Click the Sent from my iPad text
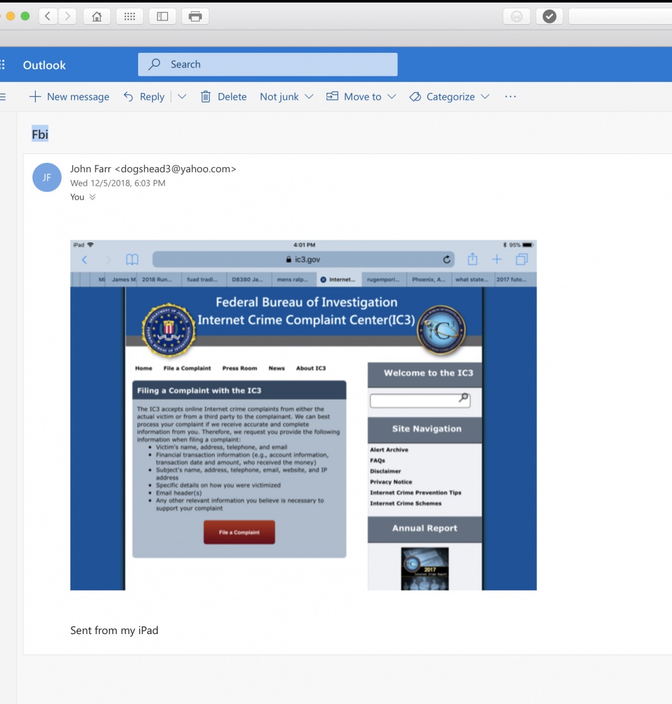This screenshot has width=672, height=704. coord(114,630)
